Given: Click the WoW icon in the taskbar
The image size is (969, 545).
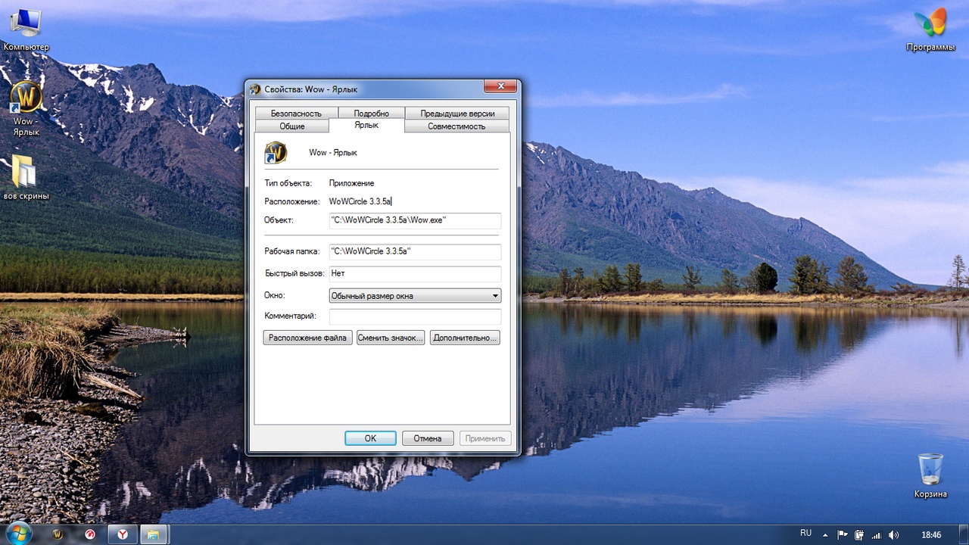Looking at the screenshot, I should coord(58,534).
